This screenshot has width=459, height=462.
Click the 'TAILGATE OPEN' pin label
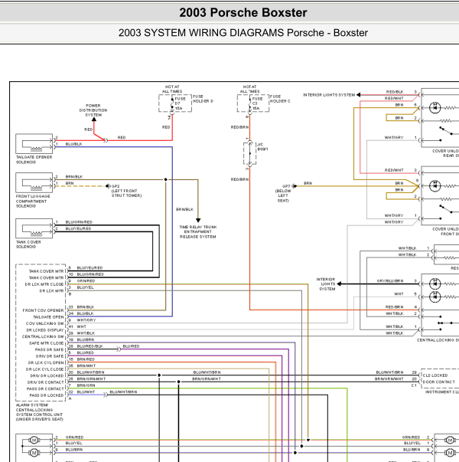tap(48, 317)
